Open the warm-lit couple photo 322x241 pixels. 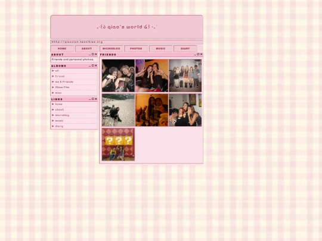tap(152, 110)
